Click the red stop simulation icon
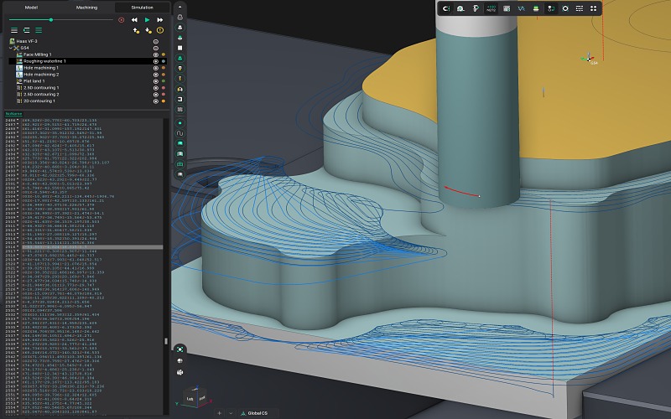Viewport: 671px width, 419px height. (x=121, y=19)
